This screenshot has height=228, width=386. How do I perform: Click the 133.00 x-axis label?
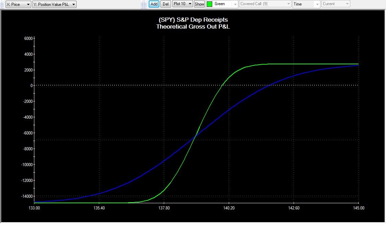(x=34, y=208)
